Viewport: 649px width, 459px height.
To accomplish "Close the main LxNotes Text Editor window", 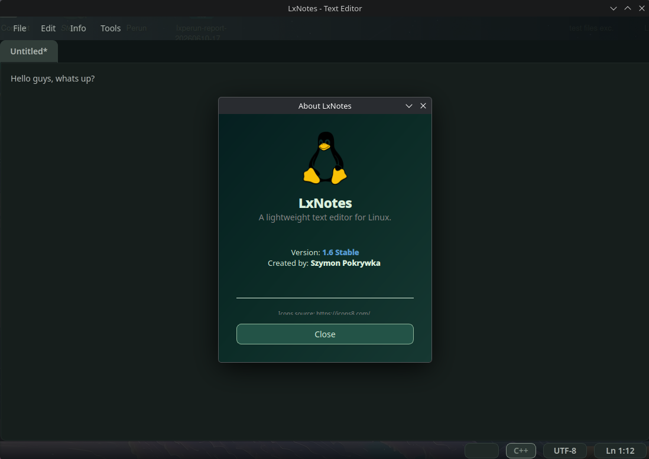I will coord(641,8).
